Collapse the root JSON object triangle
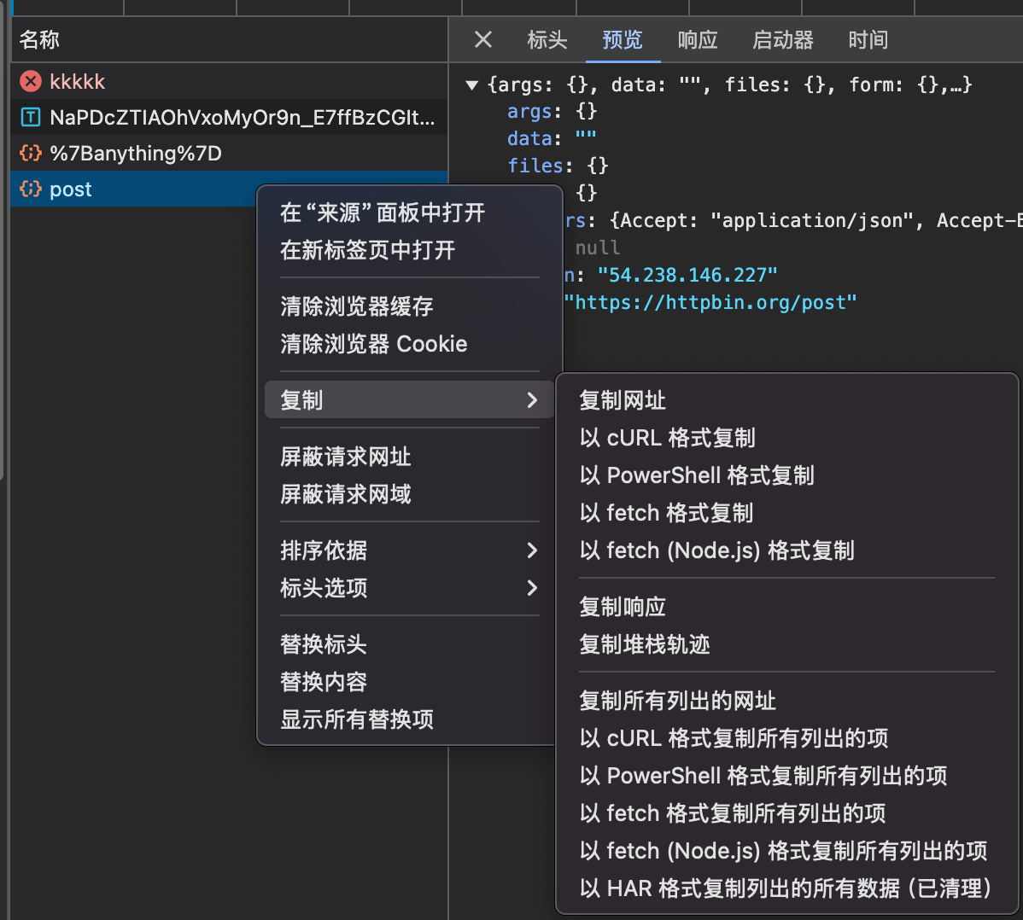 [471, 85]
